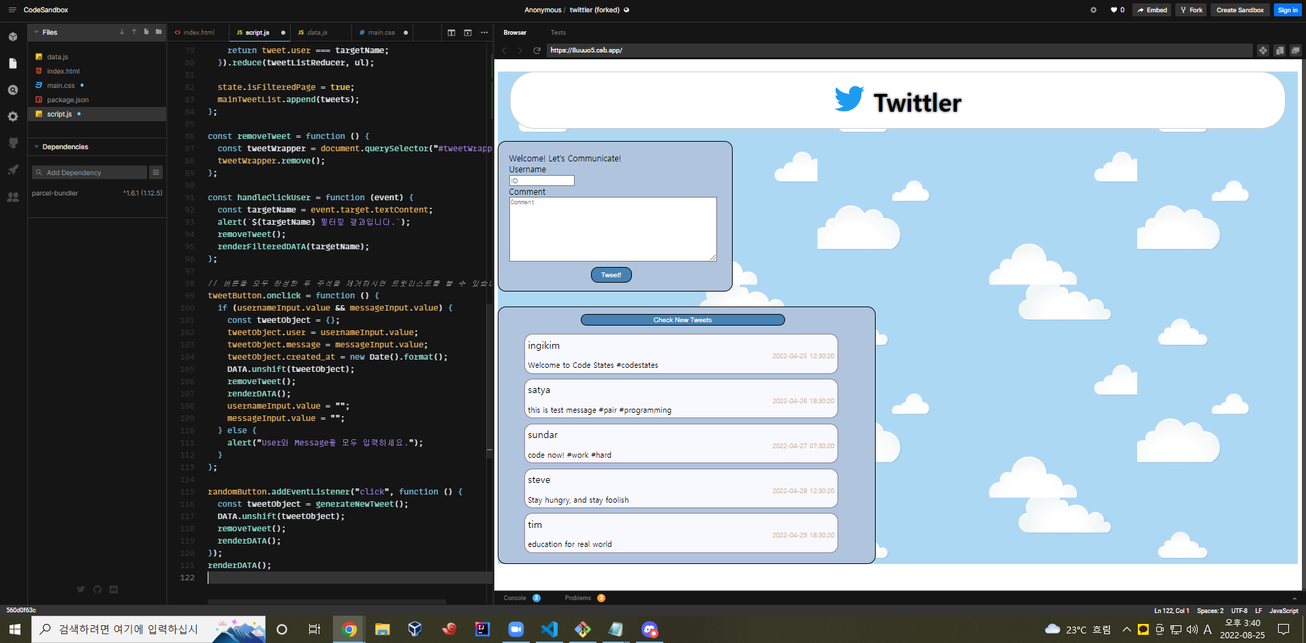Open the editor more options ellipsis
1306x643 pixels.
pos(484,33)
